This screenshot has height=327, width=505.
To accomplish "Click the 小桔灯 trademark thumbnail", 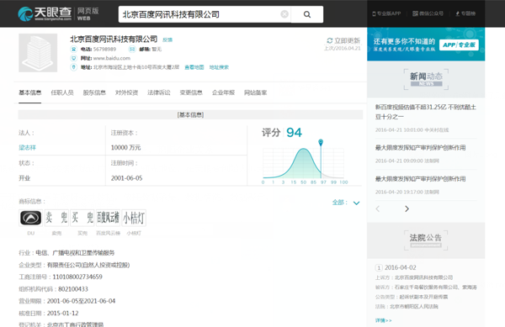I will pos(134,218).
